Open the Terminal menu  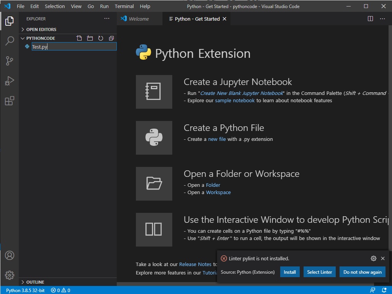(x=124, y=6)
